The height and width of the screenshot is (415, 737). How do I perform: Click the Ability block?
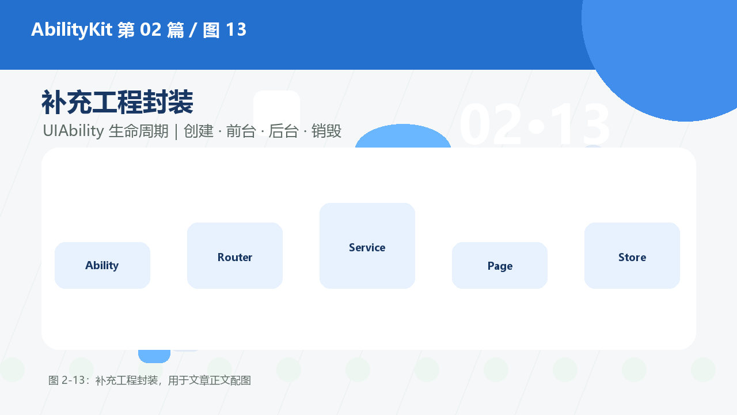tap(102, 265)
